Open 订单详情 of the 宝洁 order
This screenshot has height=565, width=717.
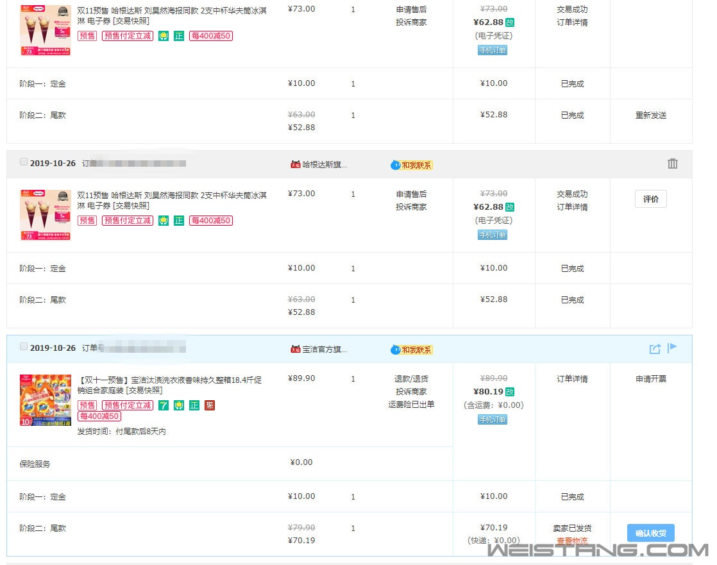click(x=572, y=379)
